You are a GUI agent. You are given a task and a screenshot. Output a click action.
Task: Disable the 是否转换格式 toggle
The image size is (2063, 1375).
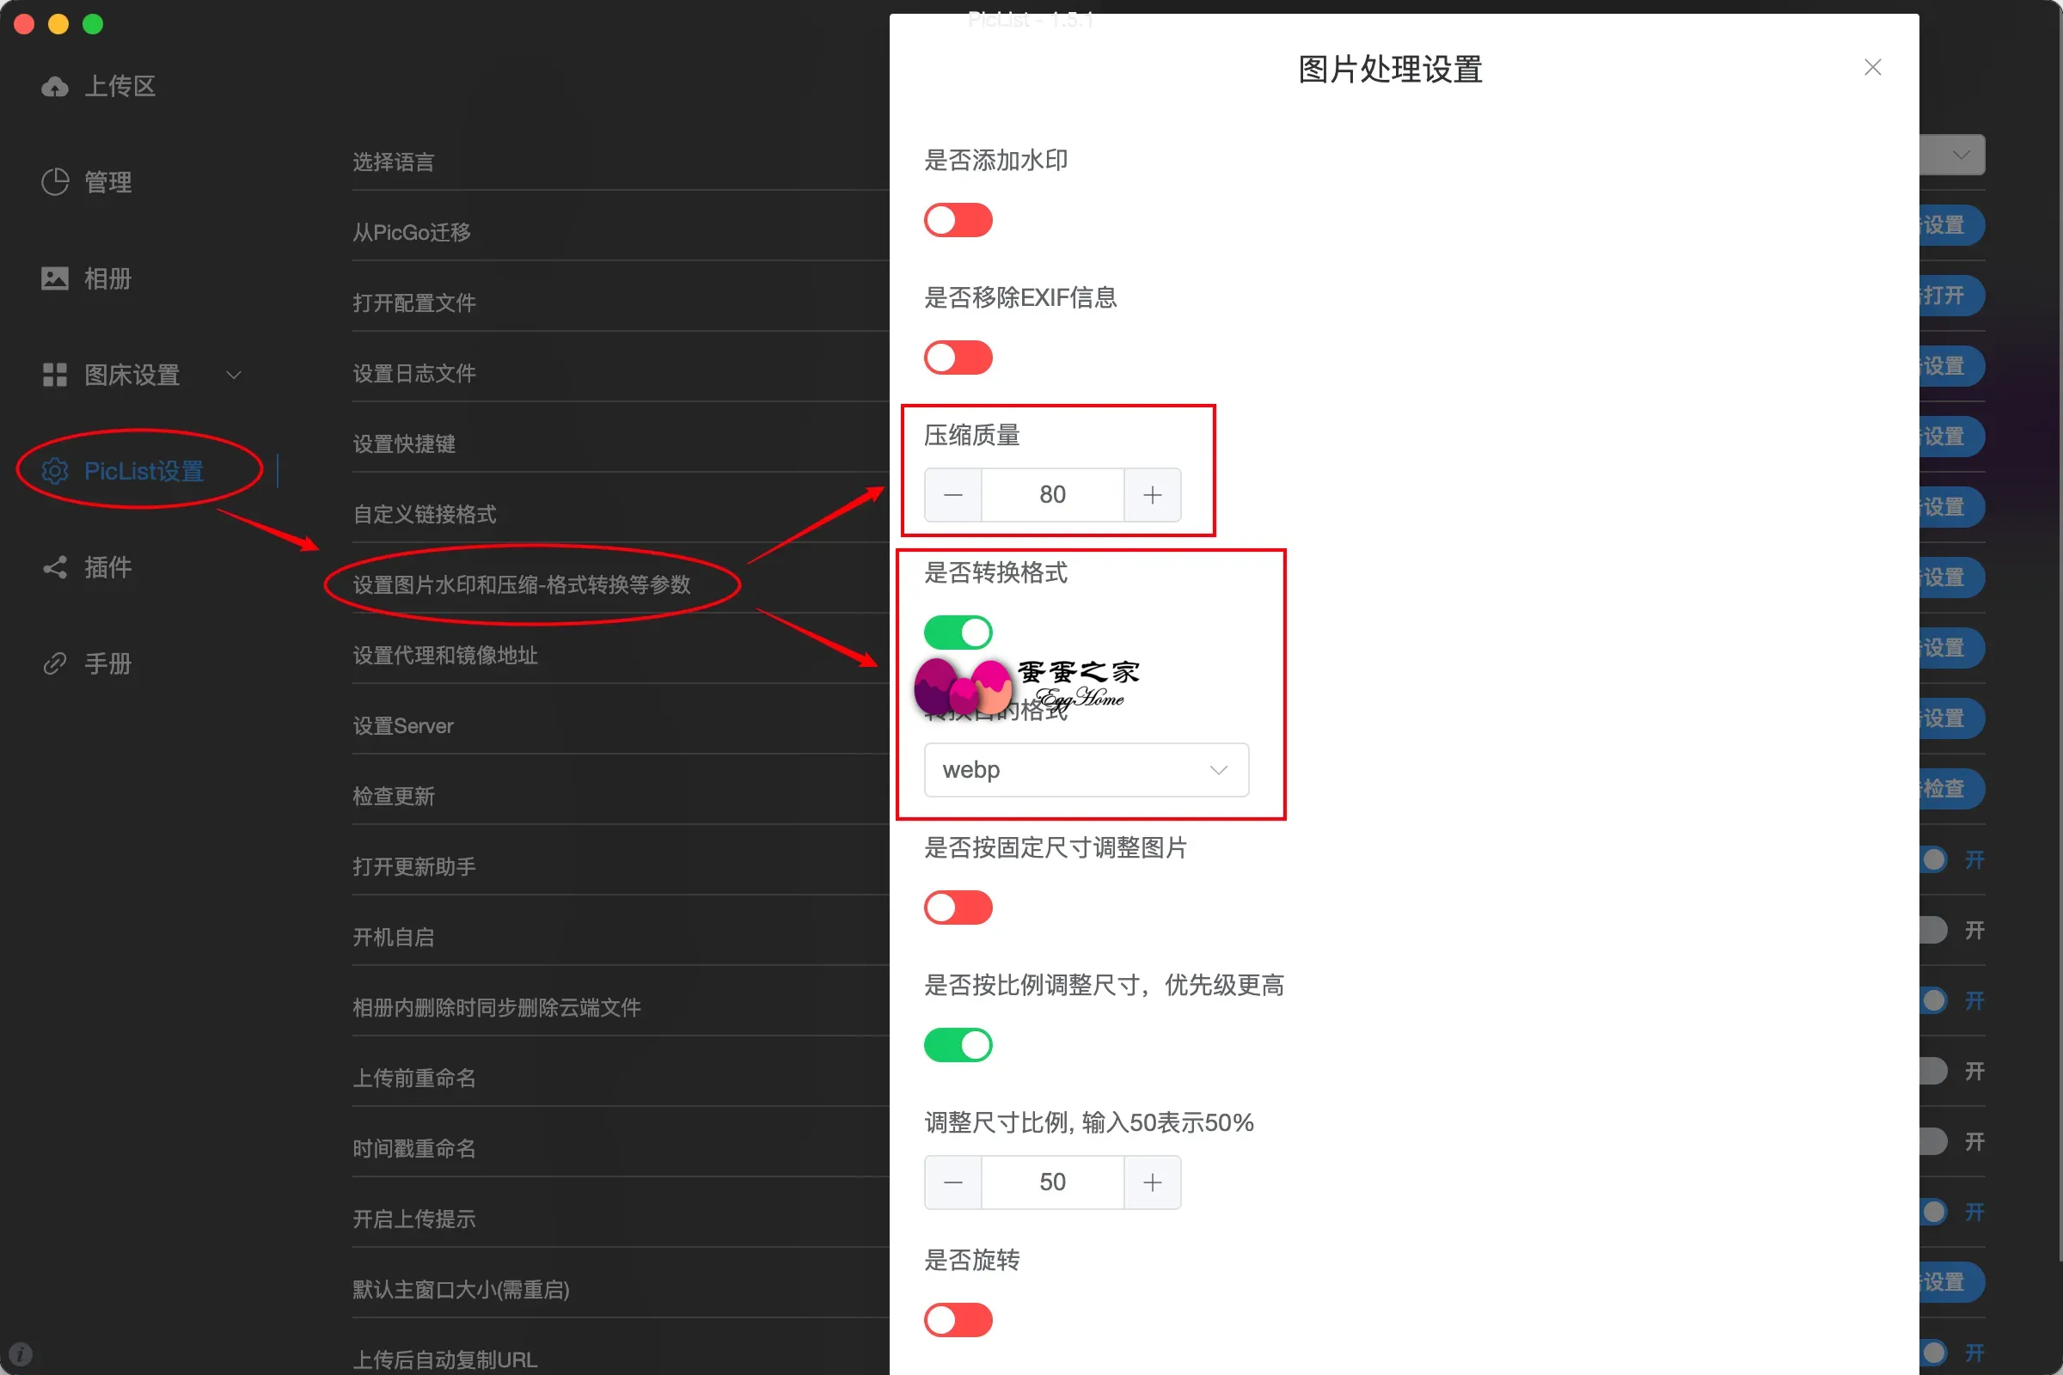point(958,632)
